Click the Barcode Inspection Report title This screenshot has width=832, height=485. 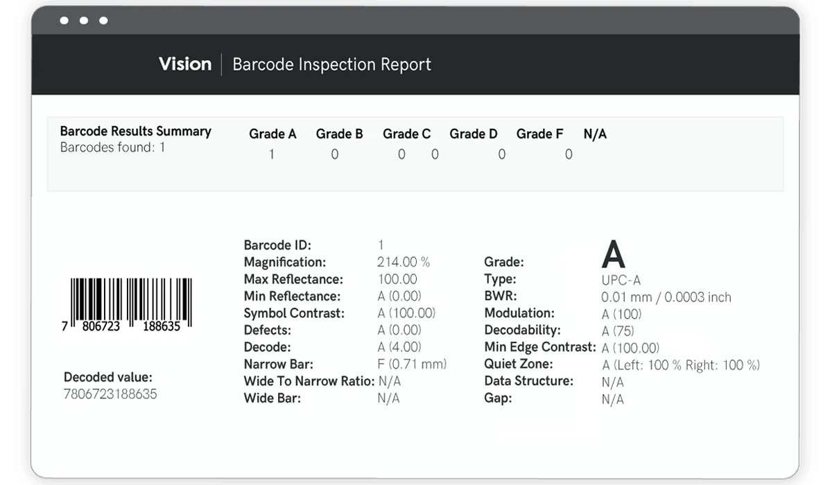(333, 64)
